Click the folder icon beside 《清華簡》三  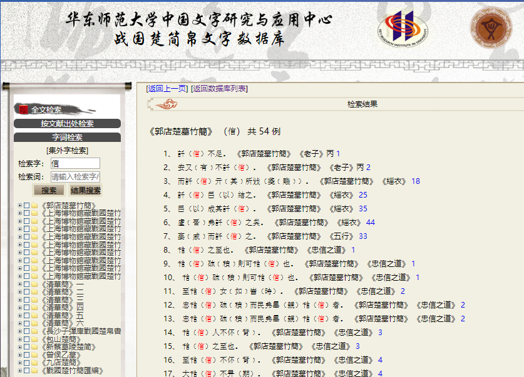(x=34, y=300)
